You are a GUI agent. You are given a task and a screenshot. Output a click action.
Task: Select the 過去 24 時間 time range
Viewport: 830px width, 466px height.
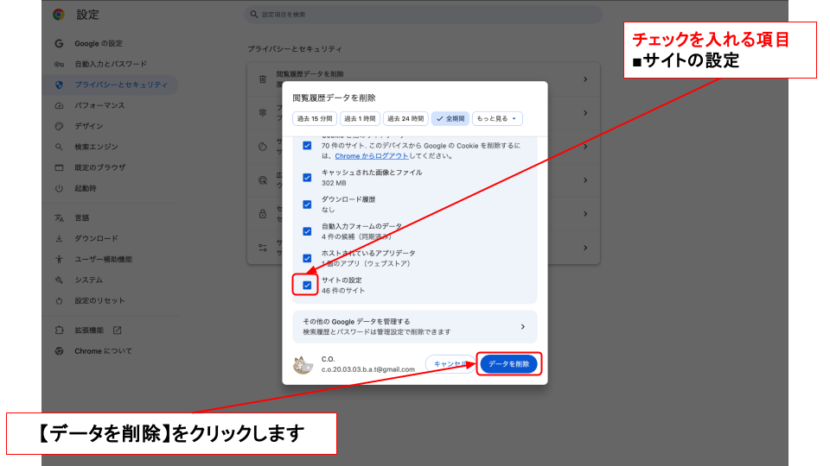click(x=405, y=118)
